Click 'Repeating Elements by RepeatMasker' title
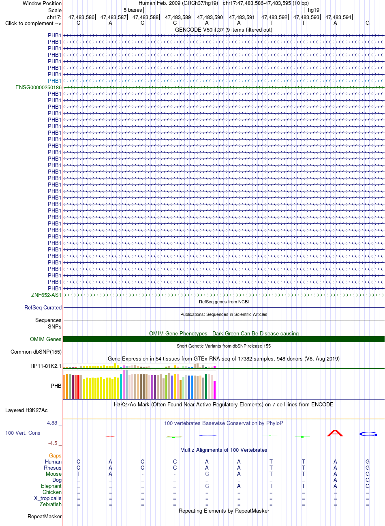 point(224,511)
